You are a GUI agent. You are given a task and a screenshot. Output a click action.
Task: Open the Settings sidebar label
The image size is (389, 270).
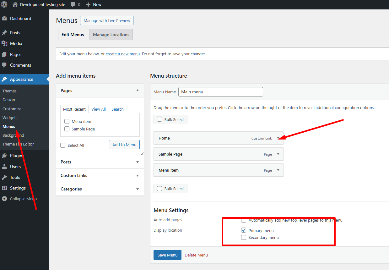point(18,188)
